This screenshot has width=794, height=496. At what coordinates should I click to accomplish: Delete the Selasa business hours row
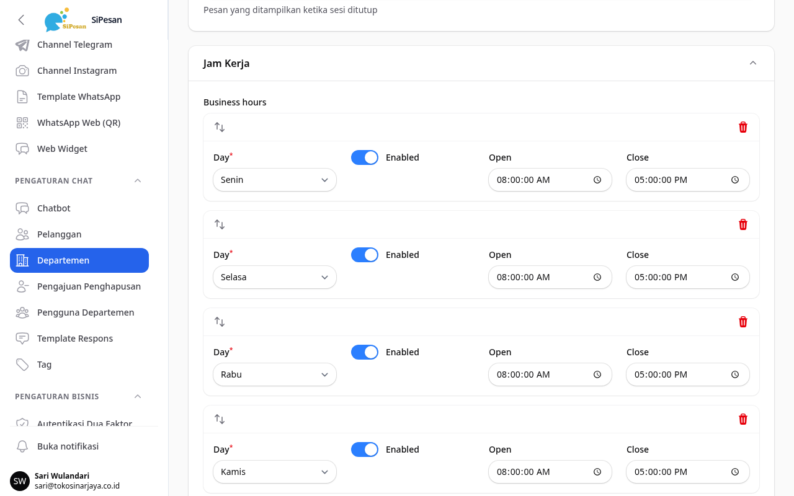click(743, 224)
